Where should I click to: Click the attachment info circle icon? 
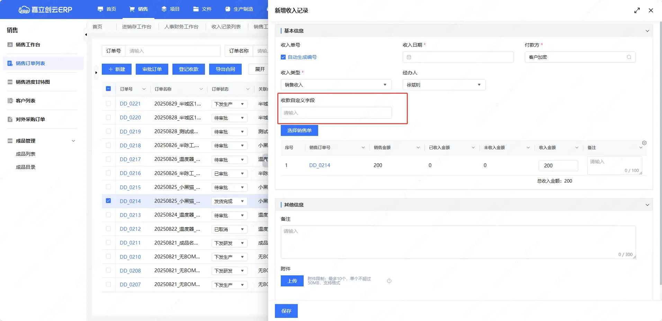(389, 281)
